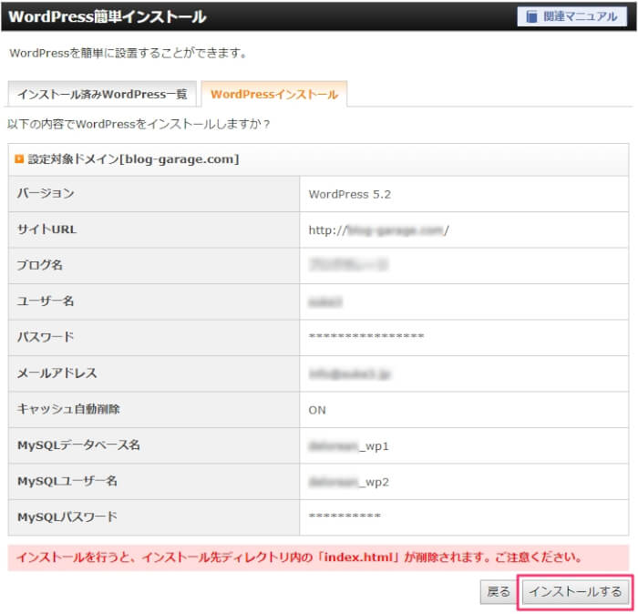Image resolution: width=638 pixels, height=614 pixels.
Task: Click the MySQLパスワード row label
Action: click(x=67, y=517)
